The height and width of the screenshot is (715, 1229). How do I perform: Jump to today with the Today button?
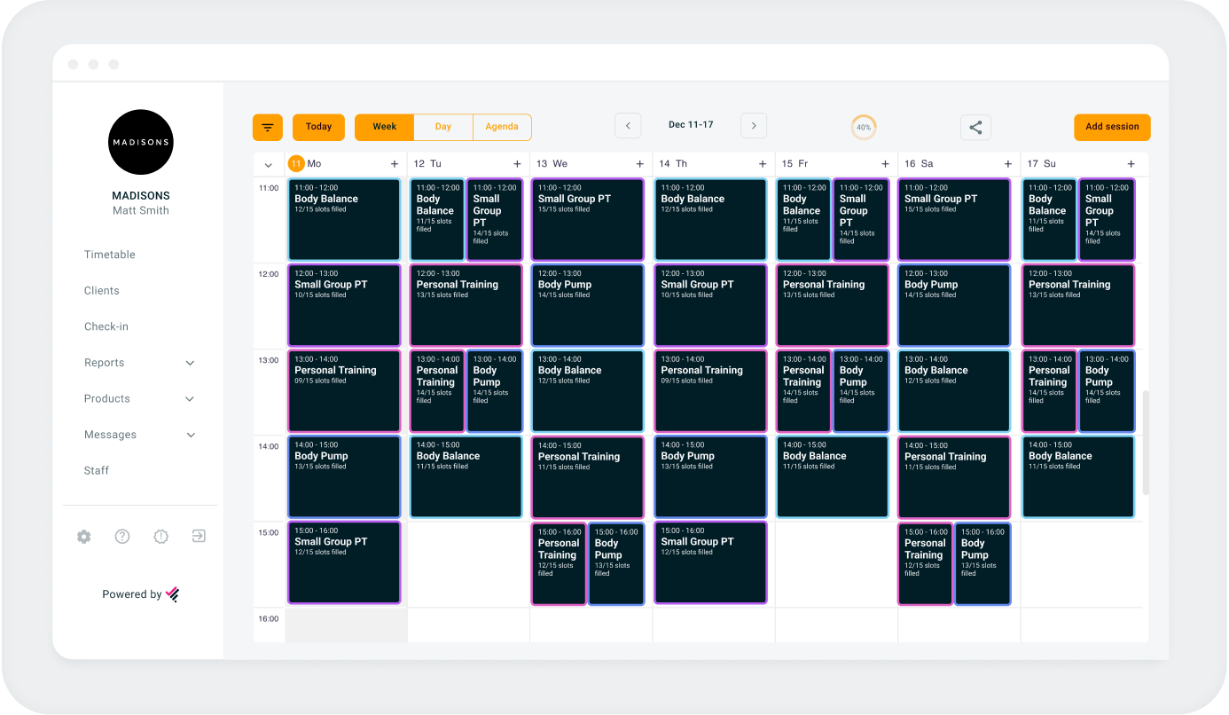(x=317, y=126)
